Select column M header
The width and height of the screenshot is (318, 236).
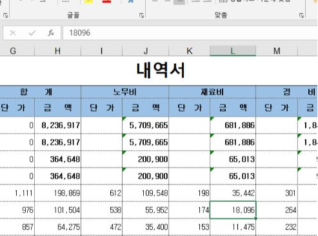277,51
